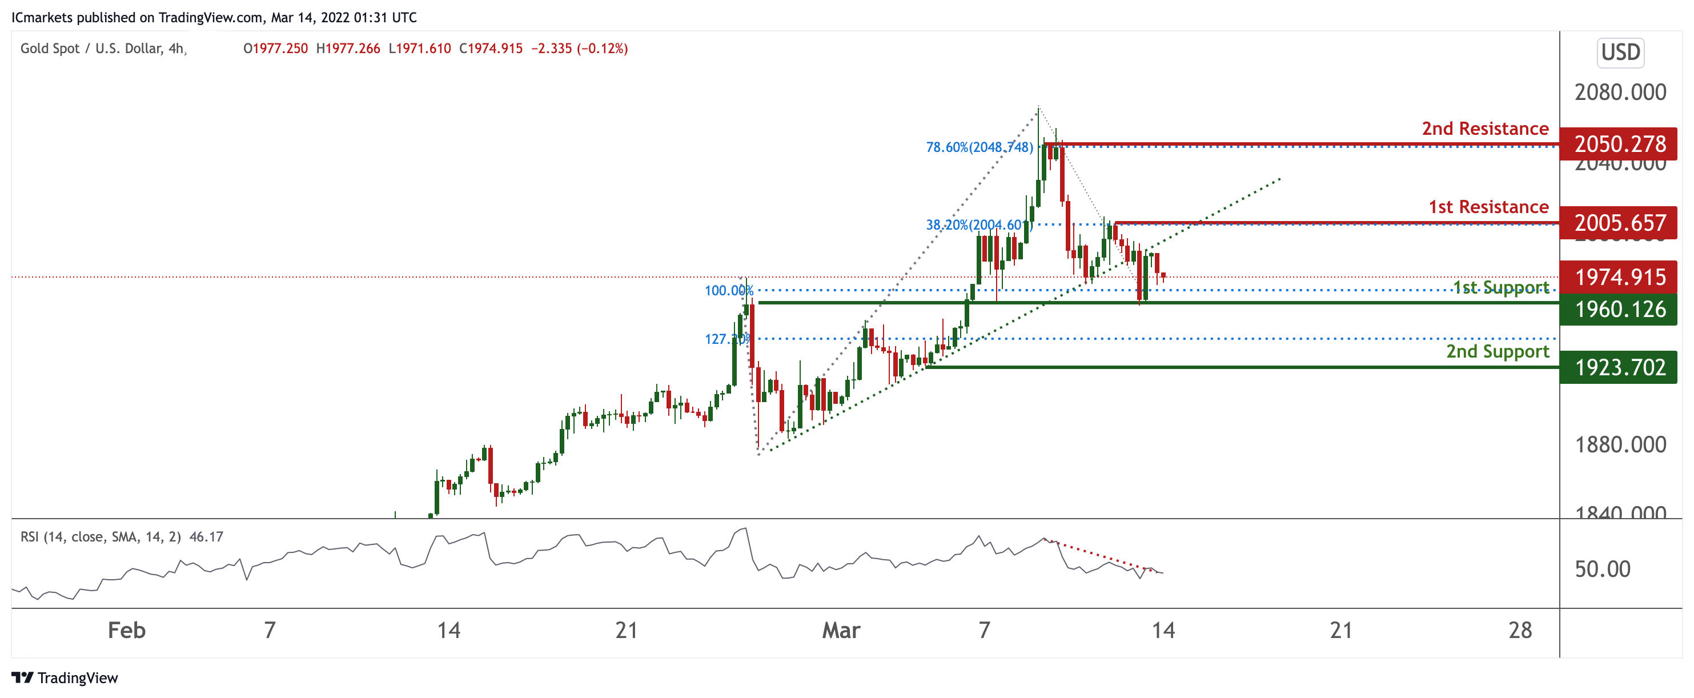Screen dimensions: 1694x698
Task: Click the RSI indicator legend title
Action: click(x=100, y=537)
